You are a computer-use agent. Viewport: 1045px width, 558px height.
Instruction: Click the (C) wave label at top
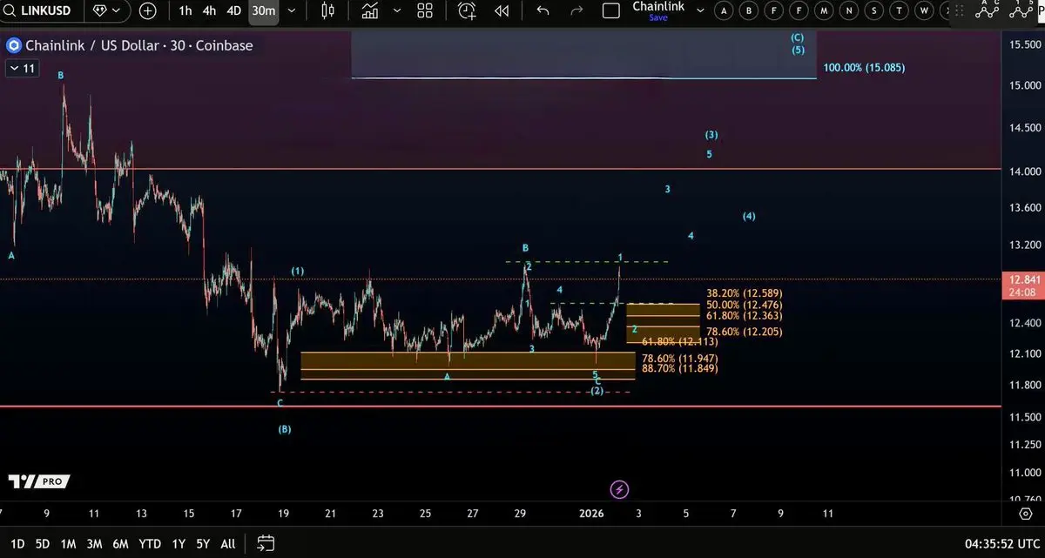pyautogui.click(x=797, y=37)
